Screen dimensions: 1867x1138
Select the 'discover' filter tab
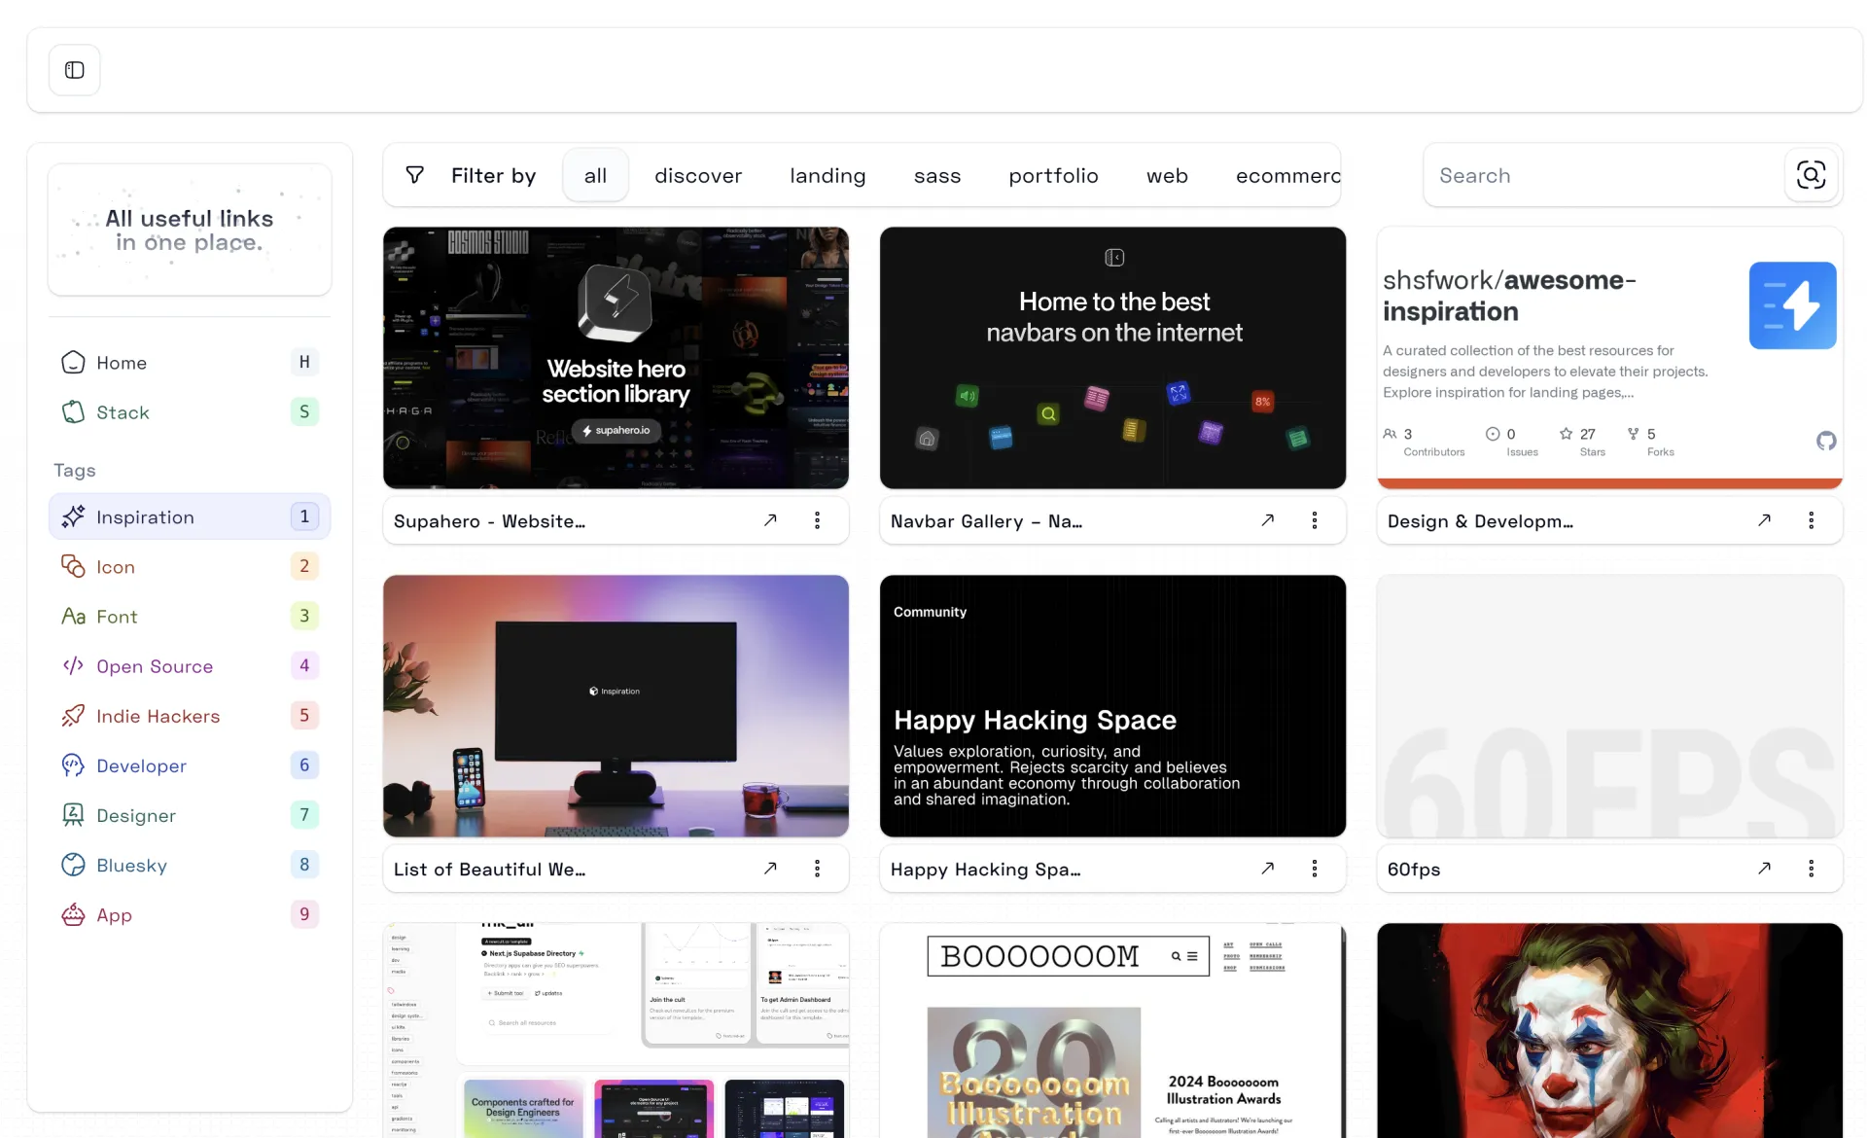click(x=698, y=175)
